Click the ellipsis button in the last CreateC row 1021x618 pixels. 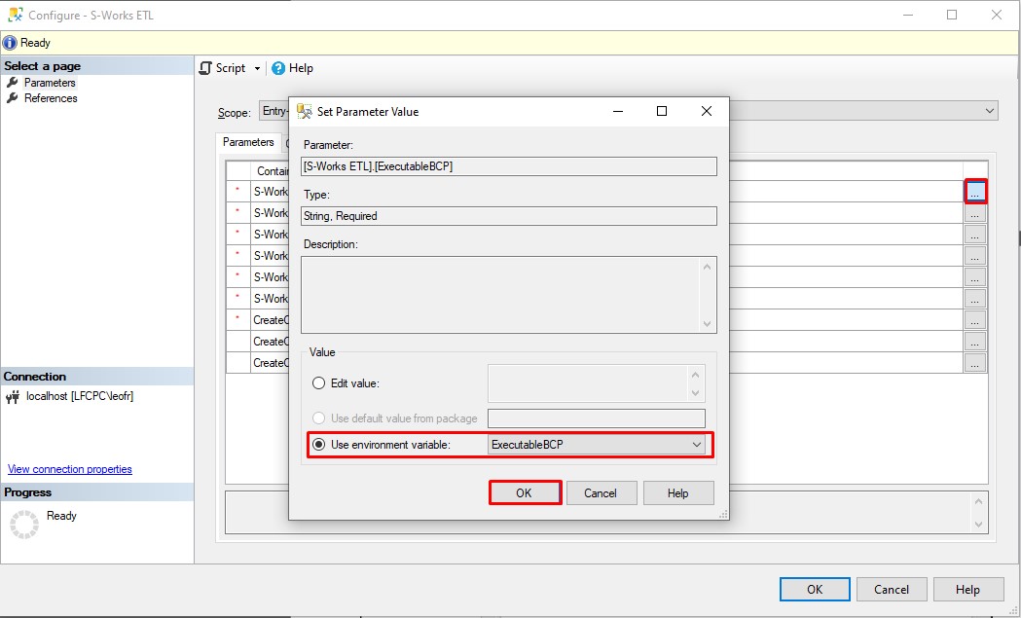(975, 363)
